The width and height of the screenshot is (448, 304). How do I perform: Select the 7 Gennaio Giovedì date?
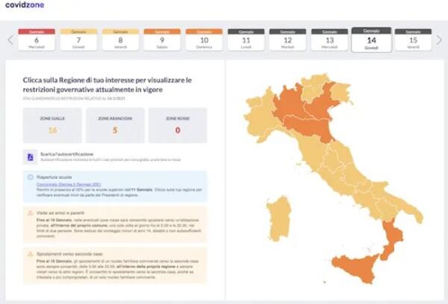click(x=80, y=41)
